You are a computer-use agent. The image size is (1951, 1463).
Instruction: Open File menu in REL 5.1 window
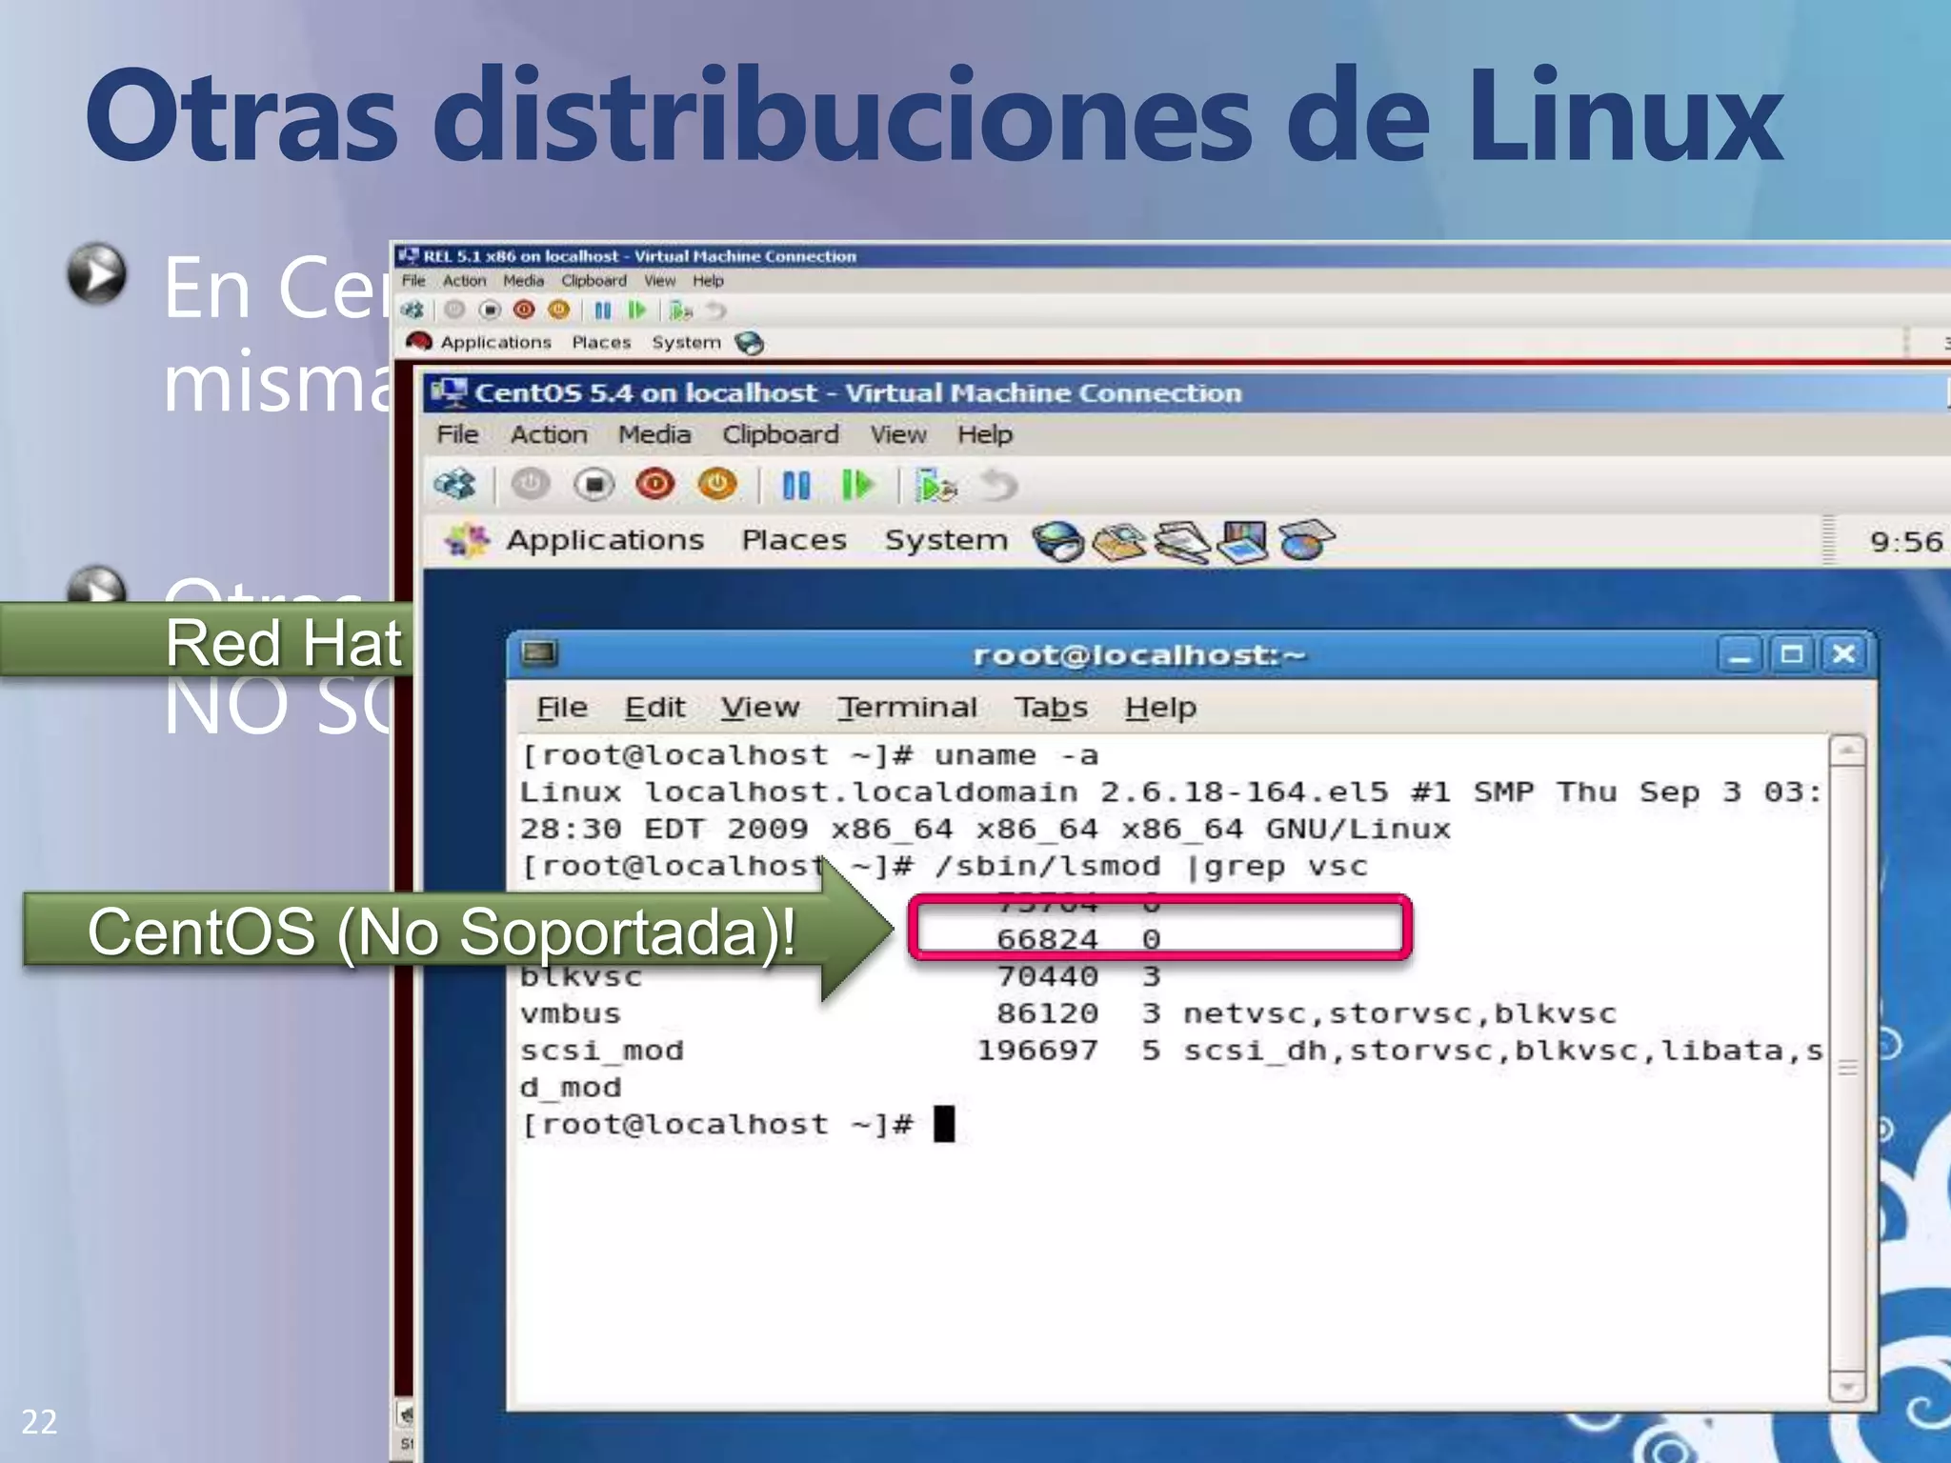[413, 281]
